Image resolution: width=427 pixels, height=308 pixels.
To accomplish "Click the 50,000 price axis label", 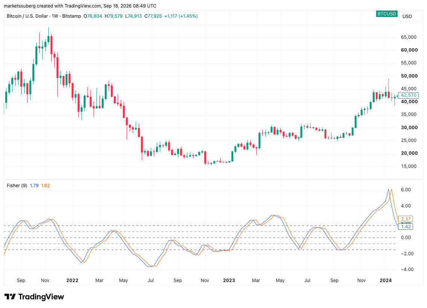I will tap(409, 76).
